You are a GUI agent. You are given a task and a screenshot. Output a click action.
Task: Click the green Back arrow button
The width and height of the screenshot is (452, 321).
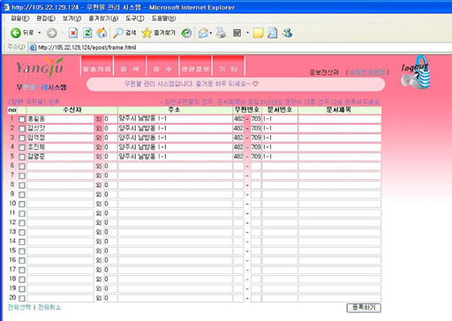pos(16,33)
